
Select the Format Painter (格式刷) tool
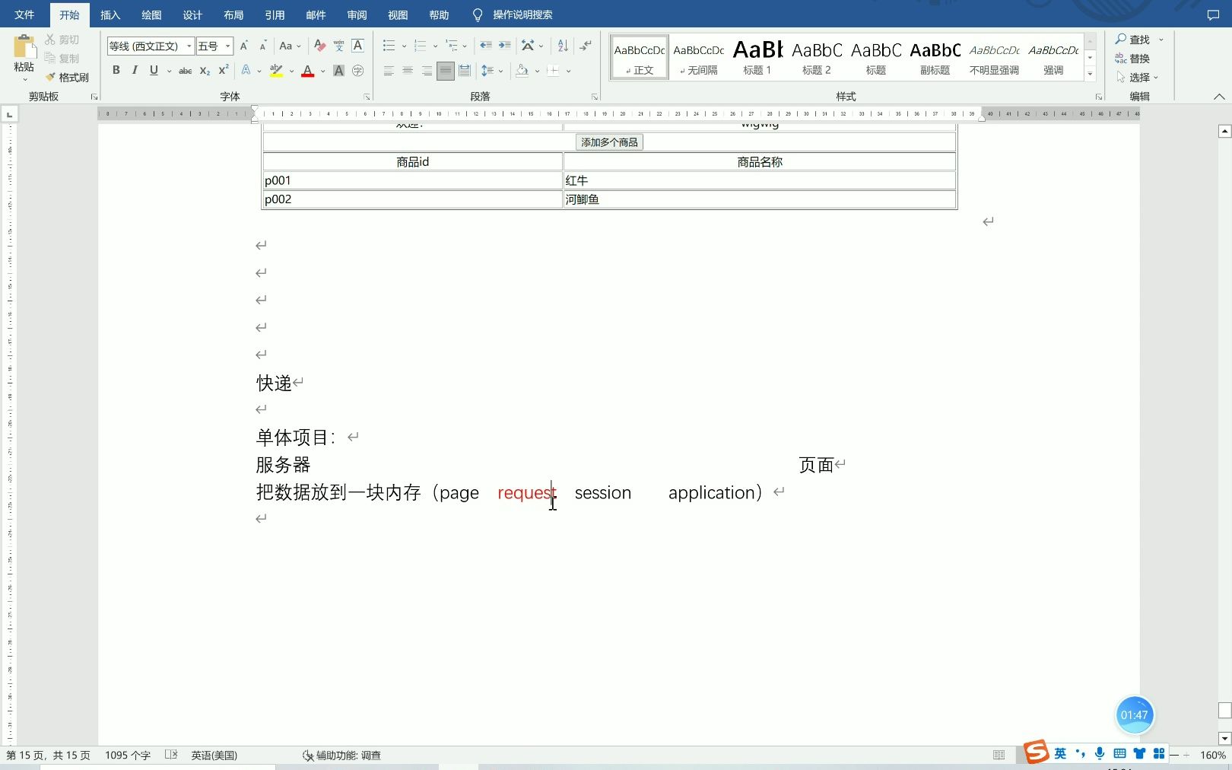click(x=67, y=78)
